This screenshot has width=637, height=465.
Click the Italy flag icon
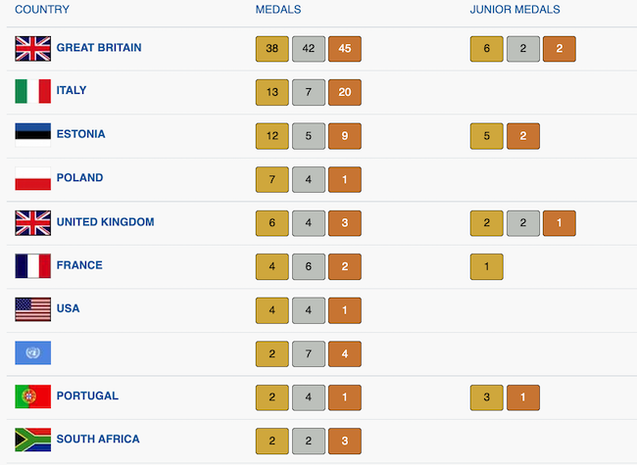(x=32, y=91)
